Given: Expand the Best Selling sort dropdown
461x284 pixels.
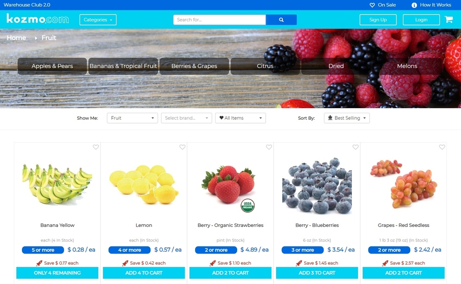Looking at the screenshot, I should click(347, 118).
